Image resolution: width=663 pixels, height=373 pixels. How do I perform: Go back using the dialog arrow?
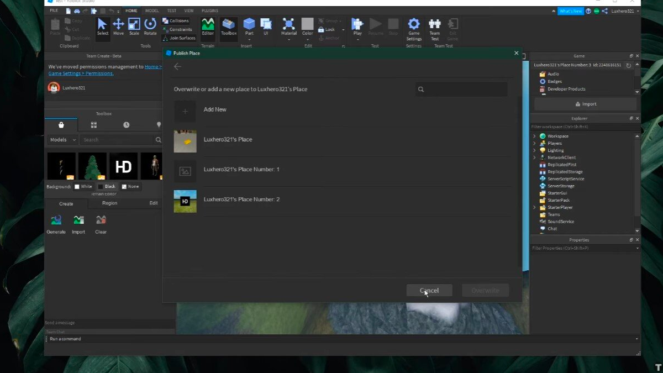[177, 66]
